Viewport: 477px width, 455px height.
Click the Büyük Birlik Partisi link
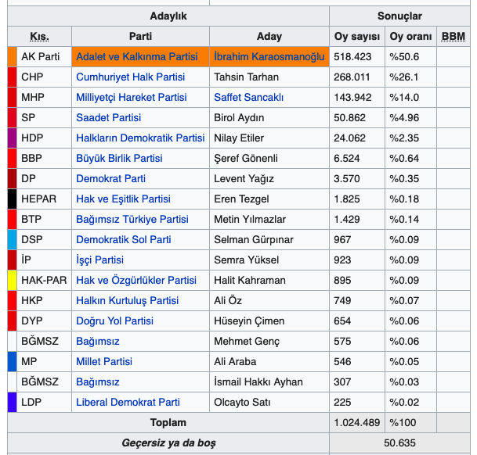[x=119, y=159]
